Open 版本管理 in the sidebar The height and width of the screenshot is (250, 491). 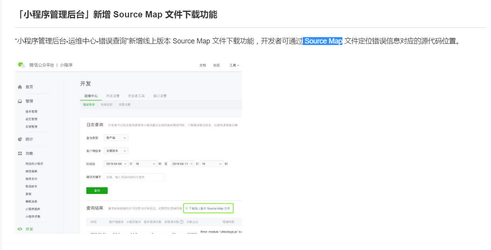[x=31, y=112]
